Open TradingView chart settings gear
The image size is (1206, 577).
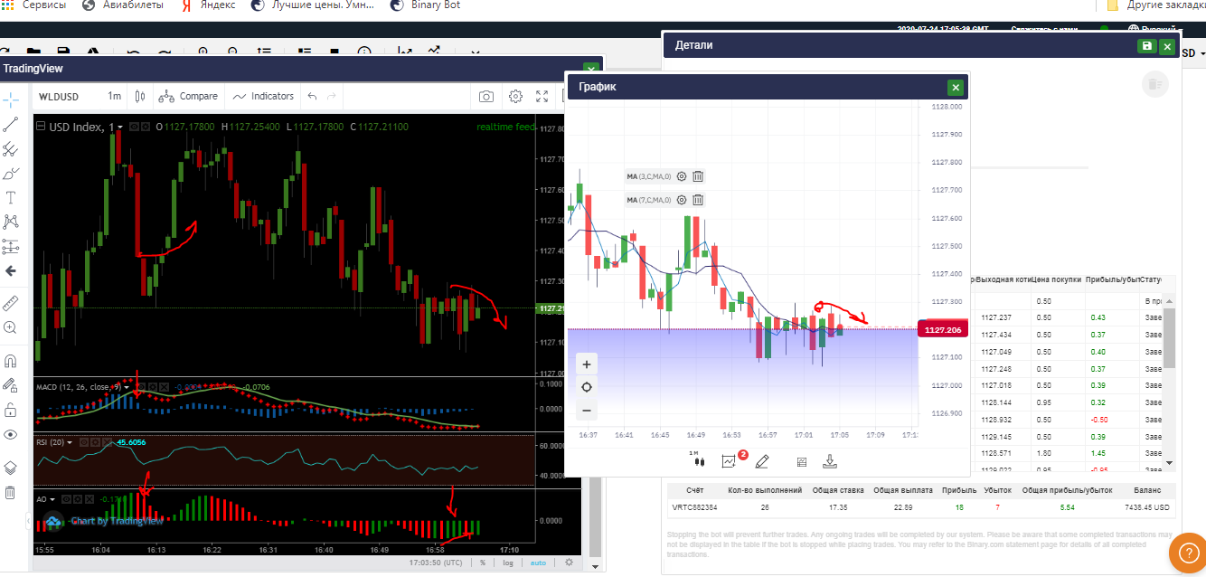[x=515, y=96]
